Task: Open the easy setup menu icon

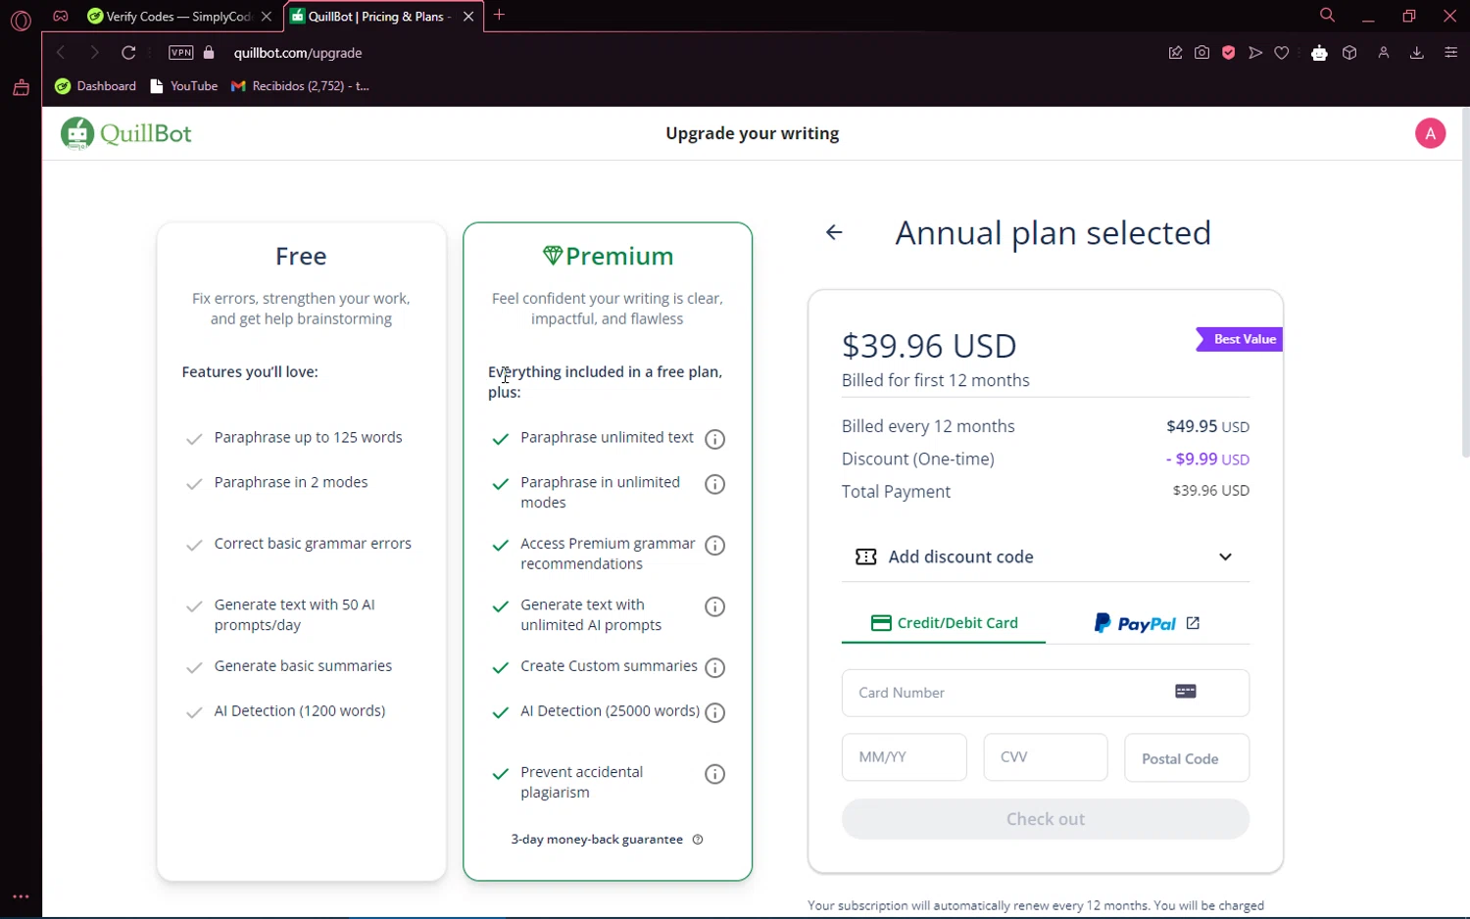Action: pyautogui.click(x=1451, y=53)
